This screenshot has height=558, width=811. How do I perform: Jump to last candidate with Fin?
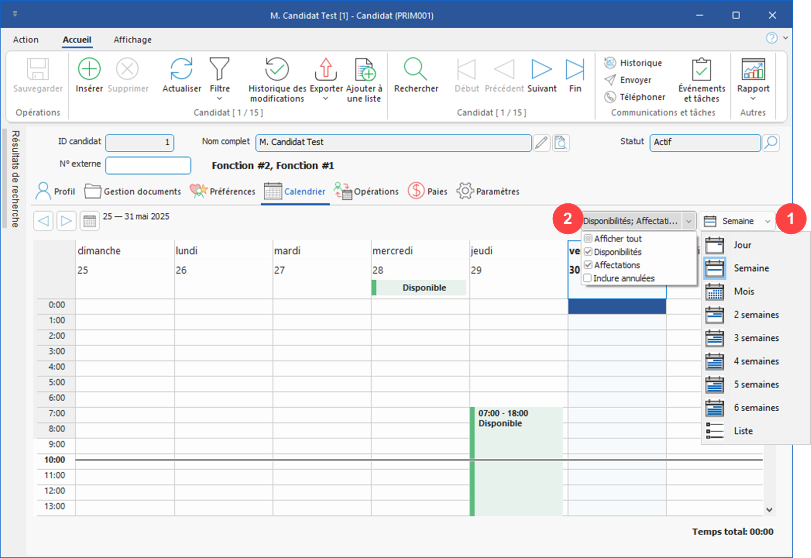click(575, 69)
